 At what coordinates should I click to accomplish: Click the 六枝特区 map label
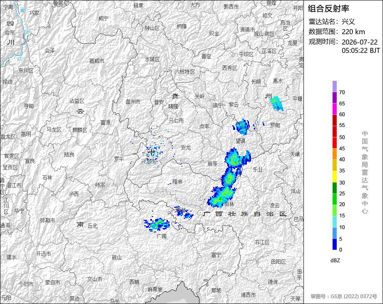(185, 72)
